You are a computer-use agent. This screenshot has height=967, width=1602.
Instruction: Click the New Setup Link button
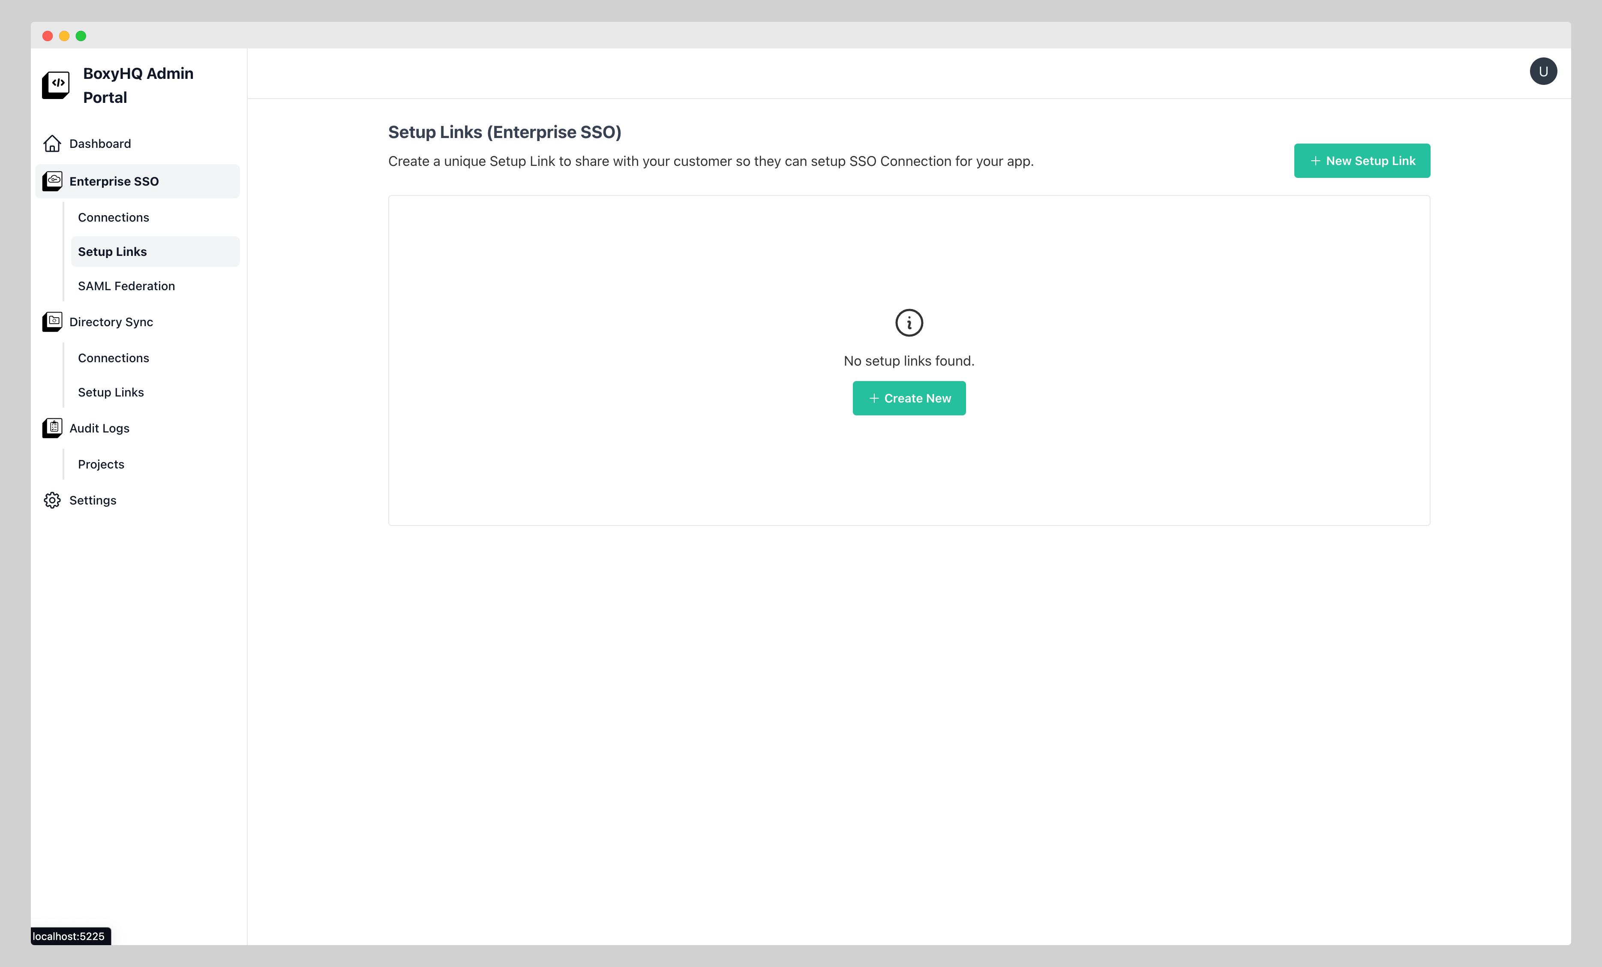pos(1362,160)
